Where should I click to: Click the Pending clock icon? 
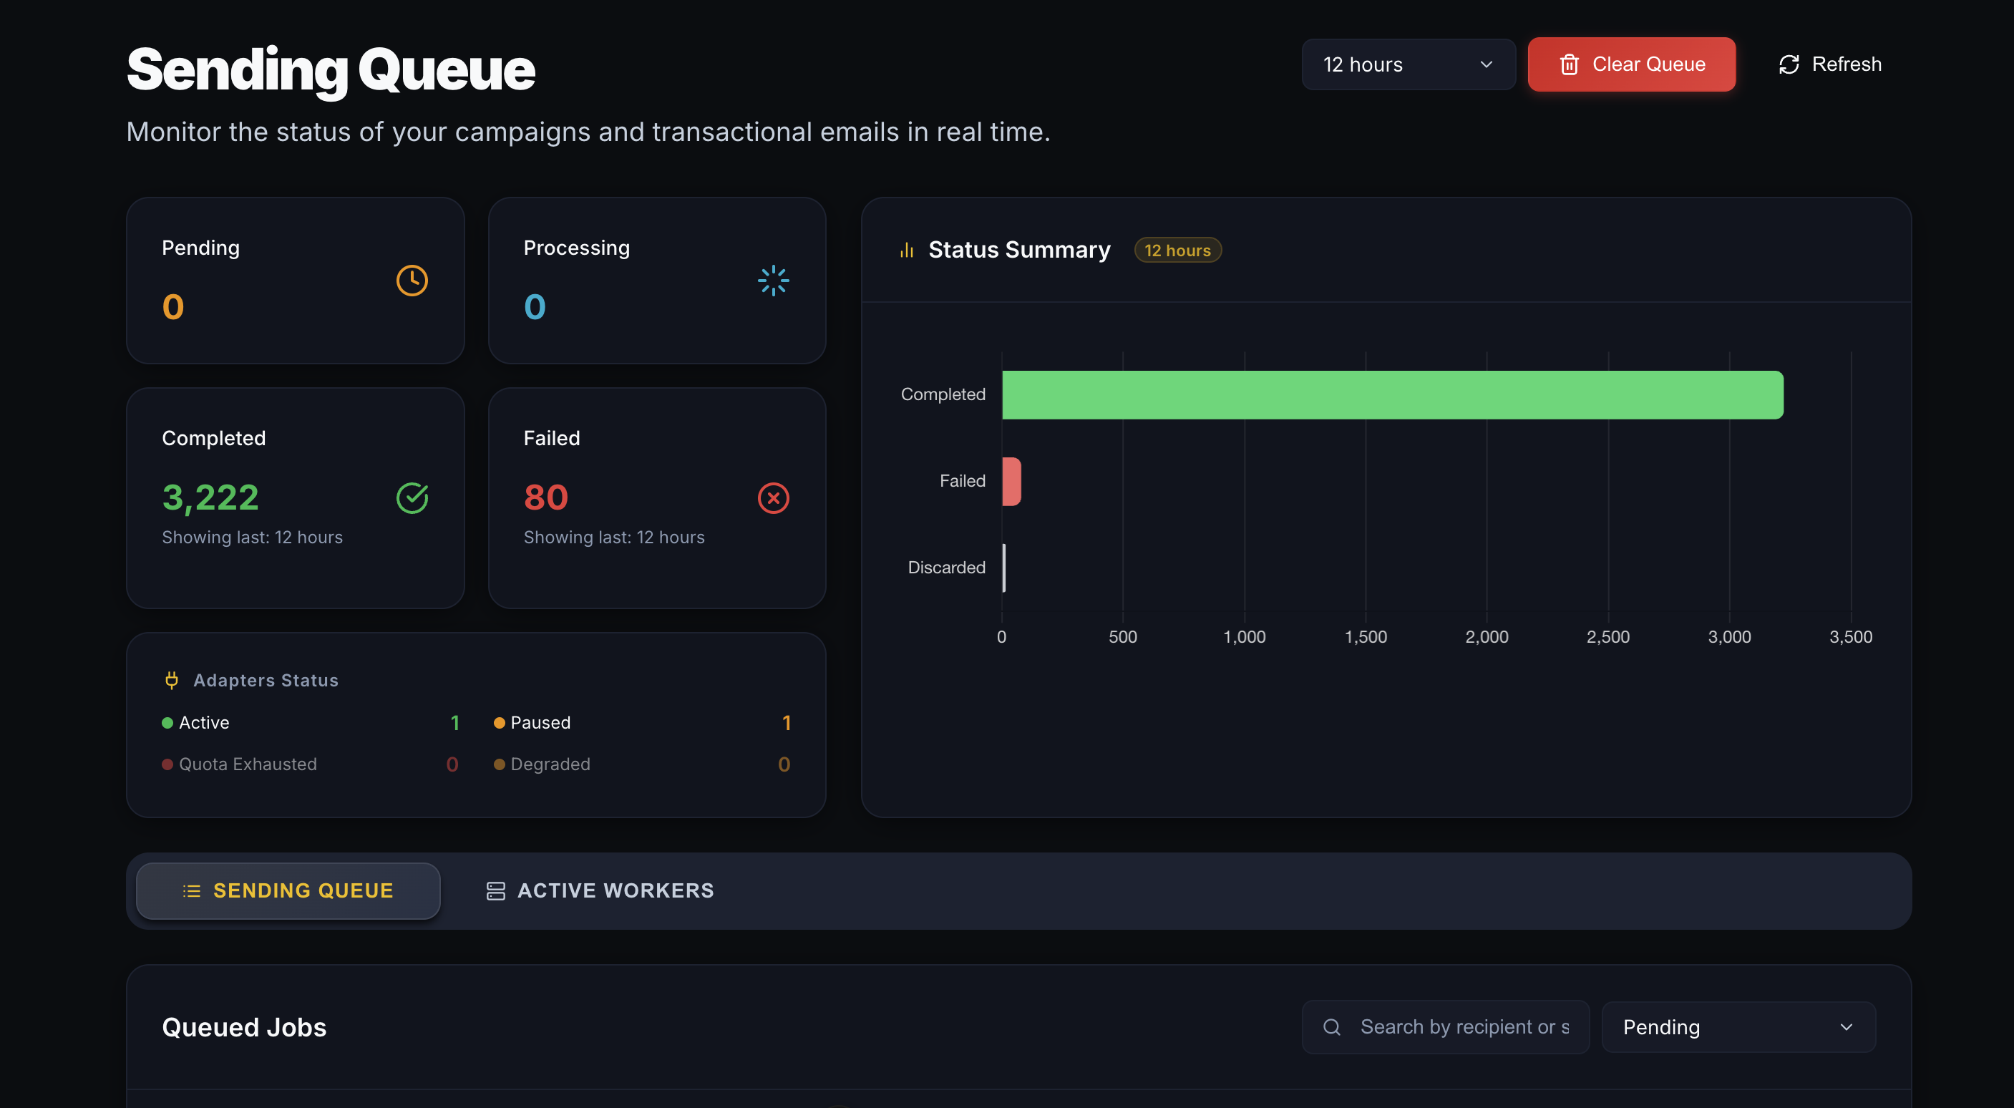coord(412,281)
